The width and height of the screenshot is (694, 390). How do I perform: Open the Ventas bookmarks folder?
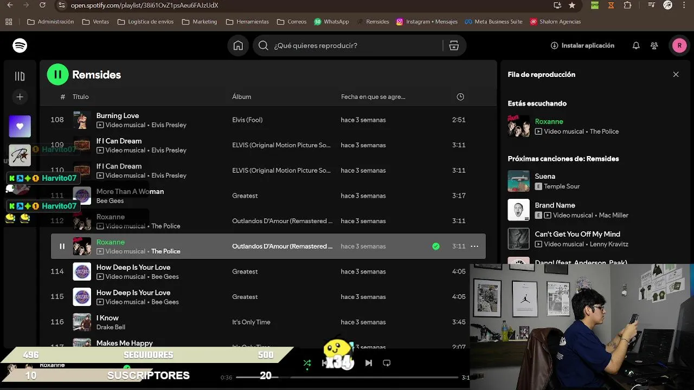tap(95, 22)
